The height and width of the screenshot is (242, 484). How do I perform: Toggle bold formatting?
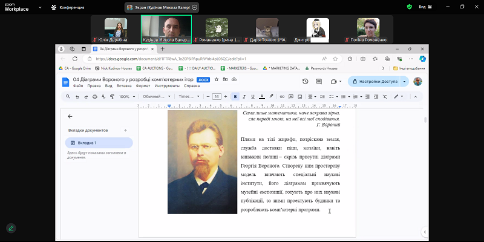point(235,97)
